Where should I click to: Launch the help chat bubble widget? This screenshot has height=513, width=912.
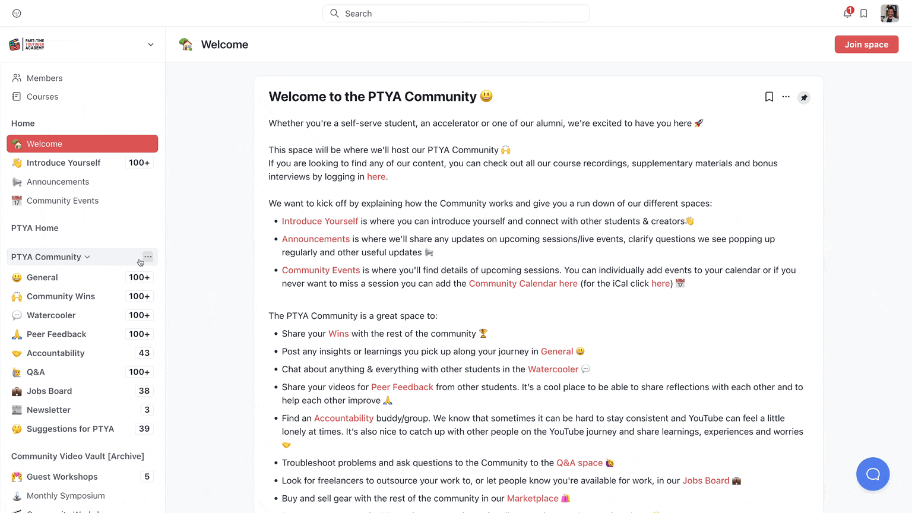tap(873, 474)
